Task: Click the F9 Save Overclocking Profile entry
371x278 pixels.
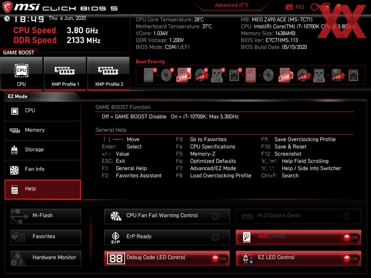Action: 298,139
